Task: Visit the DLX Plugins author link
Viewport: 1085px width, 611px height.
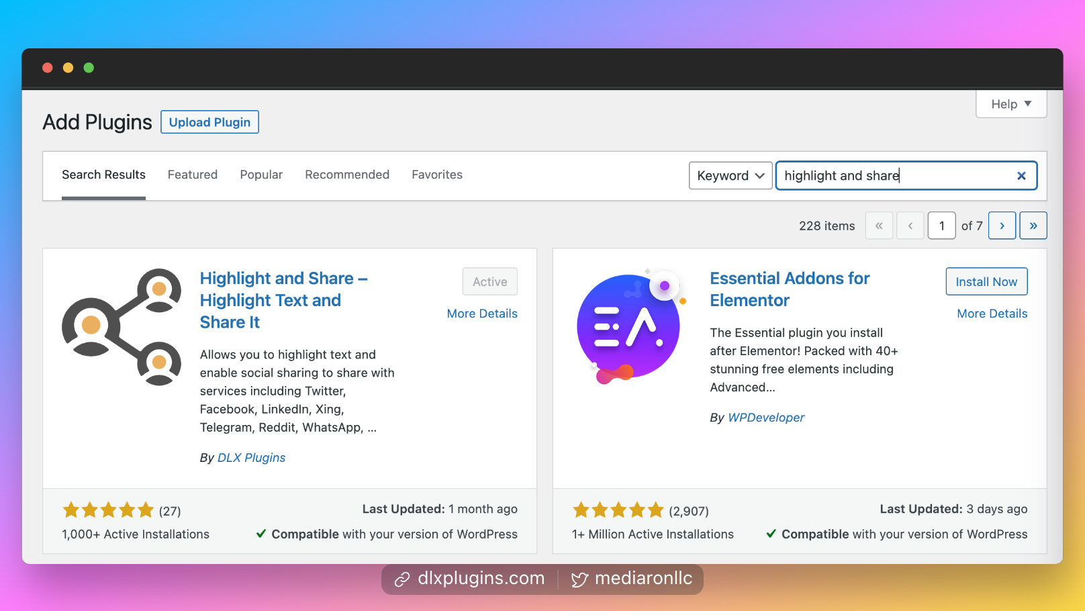Action: pos(251,458)
